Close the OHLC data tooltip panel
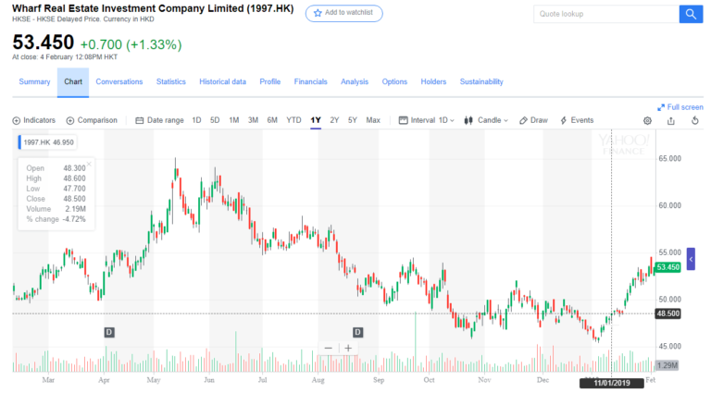The width and height of the screenshot is (711, 393). coord(89,164)
